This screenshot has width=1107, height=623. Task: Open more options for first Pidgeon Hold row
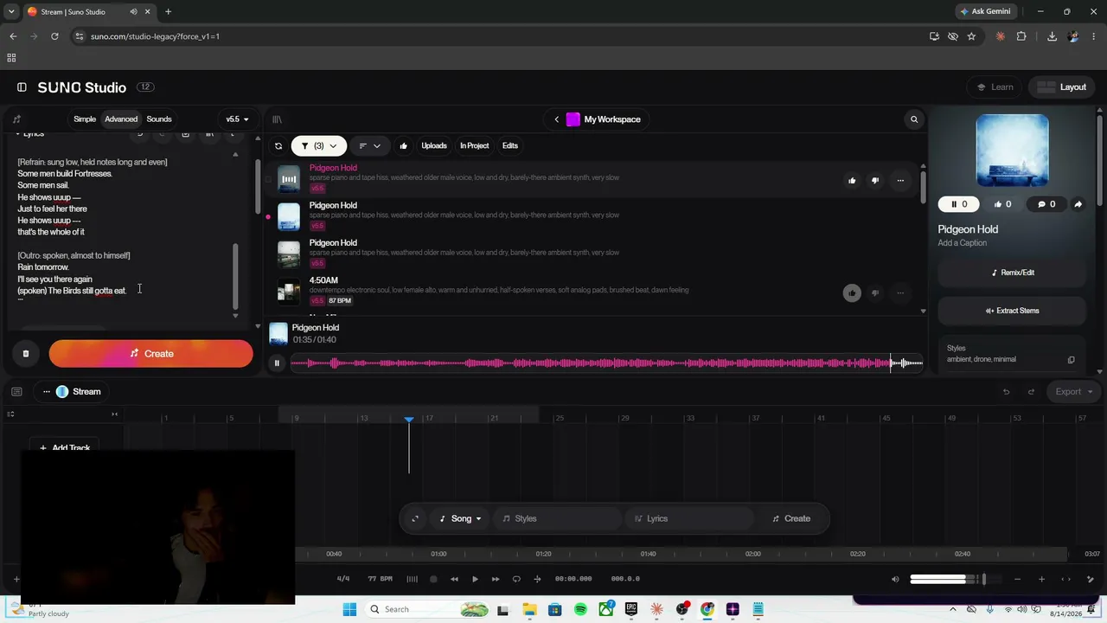[900, 180]
